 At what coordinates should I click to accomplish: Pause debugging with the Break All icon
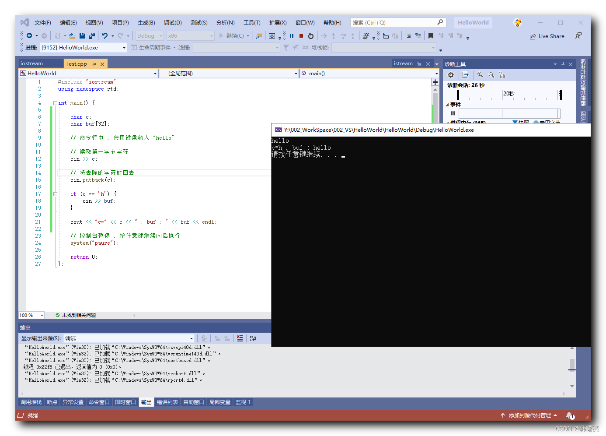292,36
